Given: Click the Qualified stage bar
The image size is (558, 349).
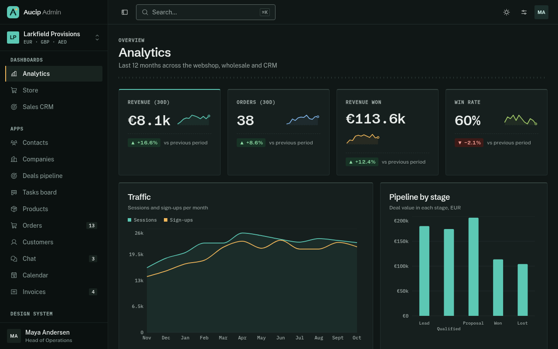Looking at the screenshot, I should 449,273.
